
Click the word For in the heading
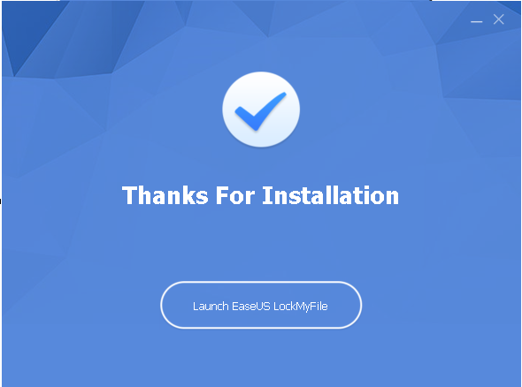tap(235, 195)
